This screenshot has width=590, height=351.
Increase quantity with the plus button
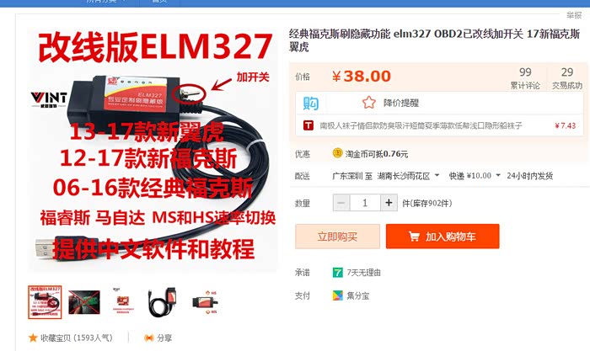pyautogui.click(x=389, y=203)
